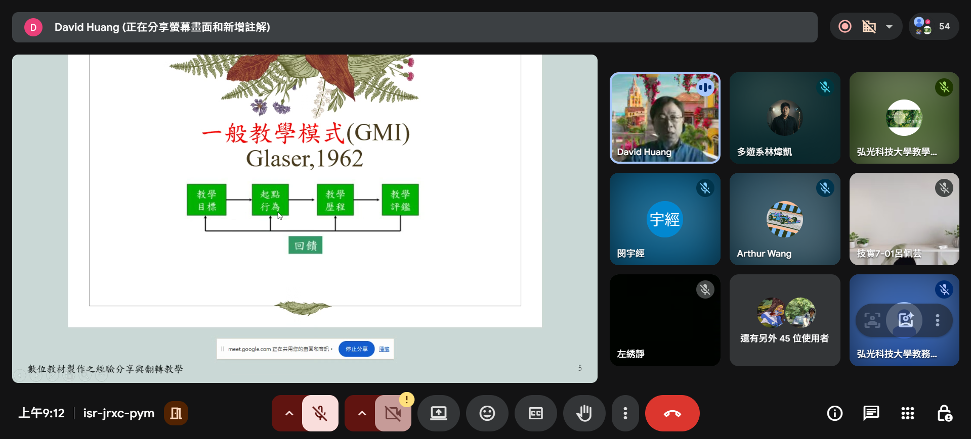Click the blue stop sharing button

coord(356,349)
